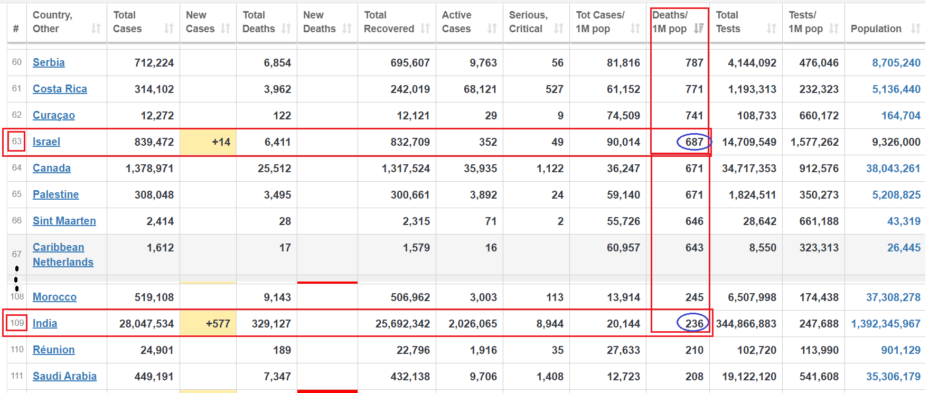Click the # column header

click(16, 29)
